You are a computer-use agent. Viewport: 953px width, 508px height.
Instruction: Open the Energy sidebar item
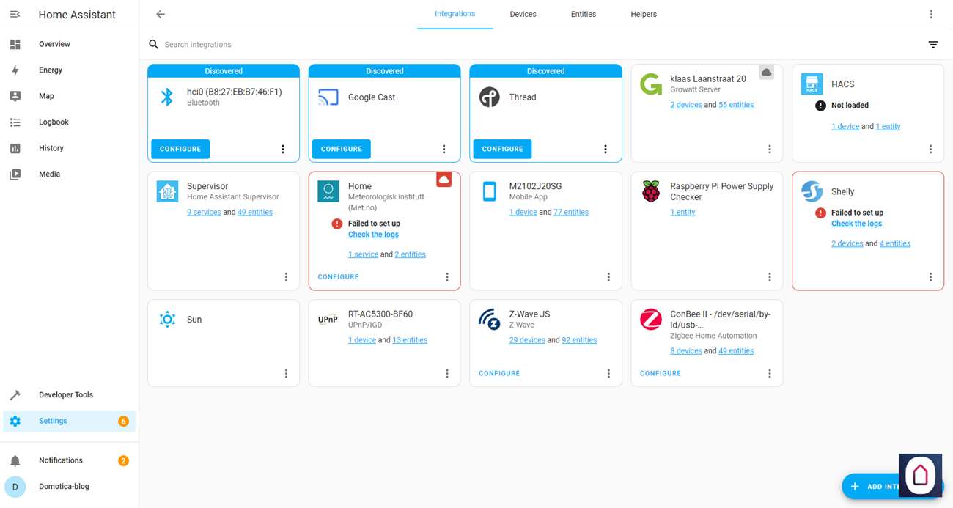[x=51, y=70]
